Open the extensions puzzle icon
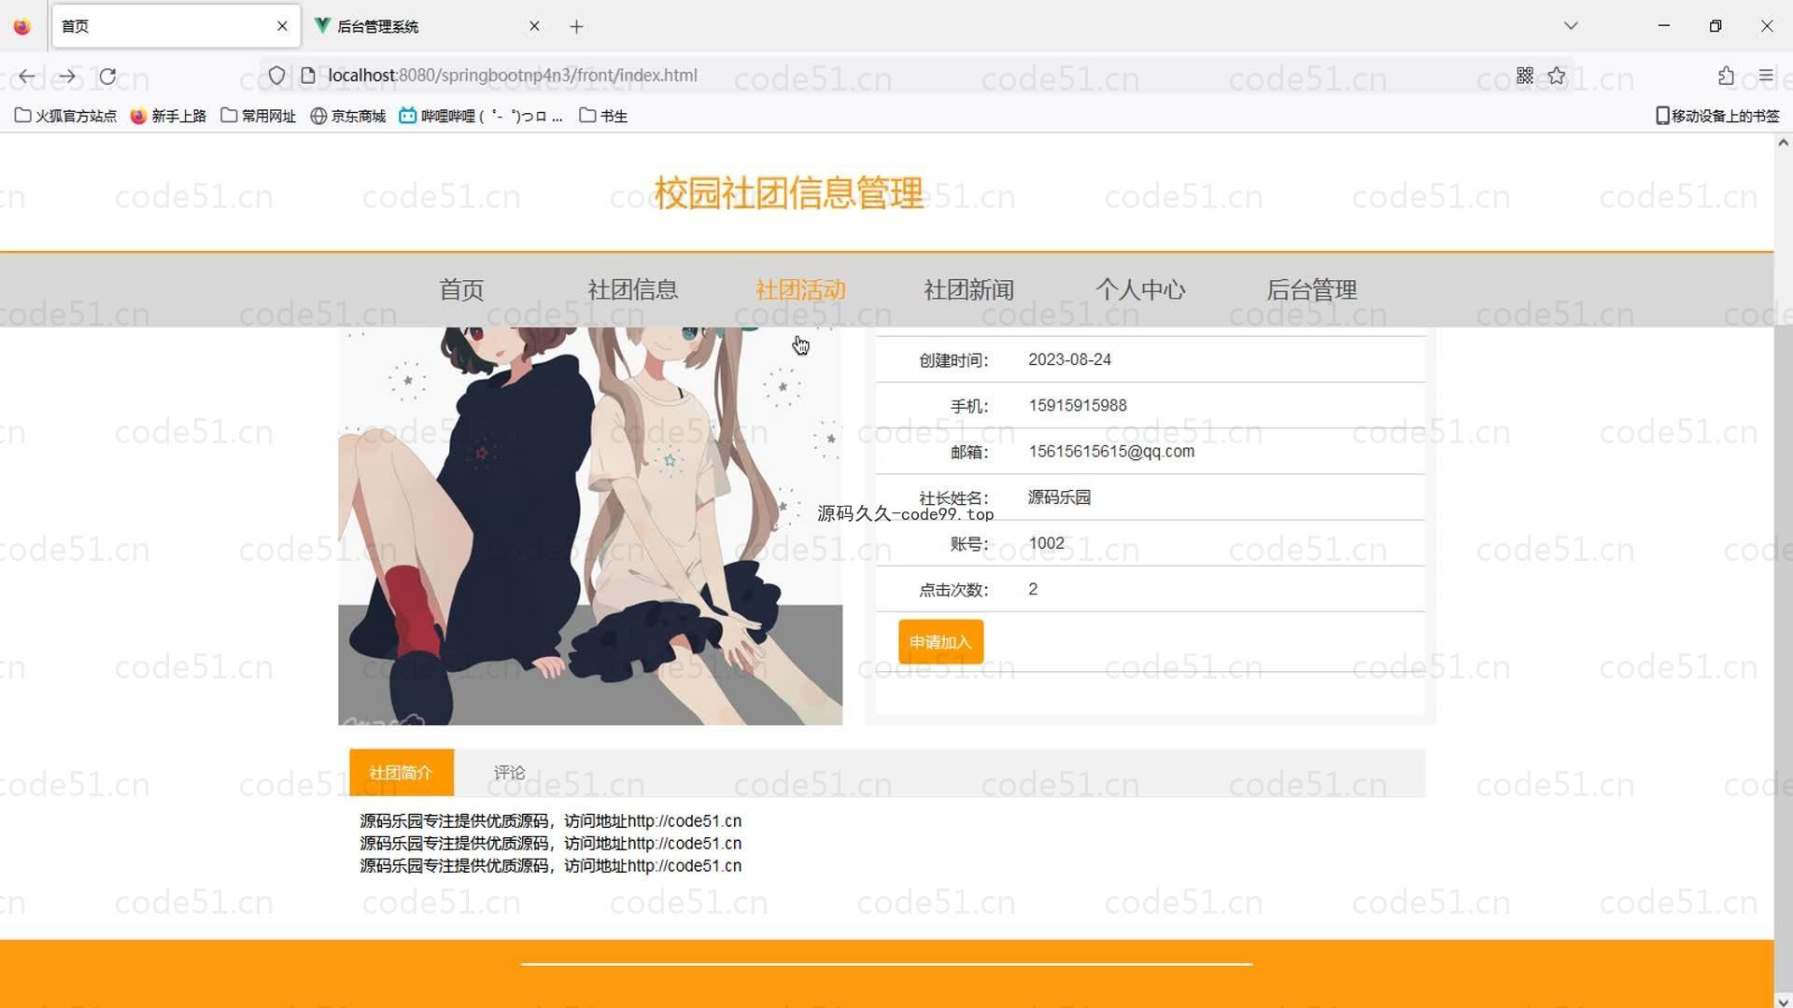The image size is (1793, 1008). coord(1726,76)
